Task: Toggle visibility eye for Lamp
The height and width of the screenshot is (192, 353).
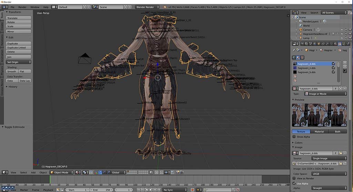Action: (342, 38)
